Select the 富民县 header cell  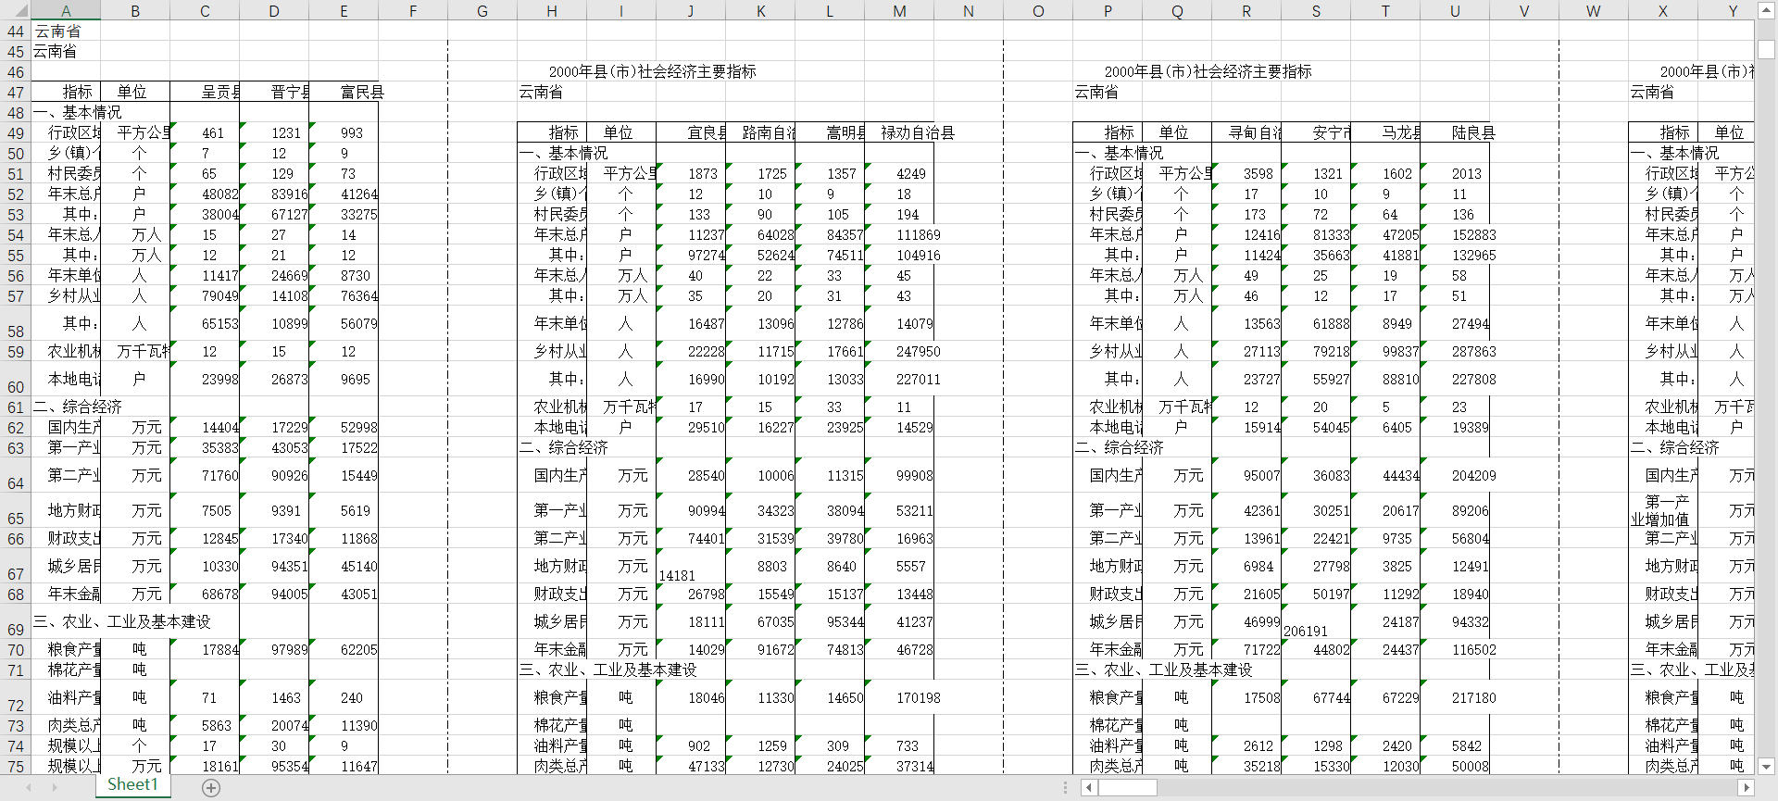[x=344, y=92]
